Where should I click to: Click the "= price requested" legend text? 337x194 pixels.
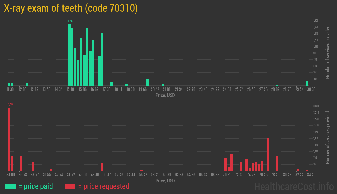tap(103, 186)
